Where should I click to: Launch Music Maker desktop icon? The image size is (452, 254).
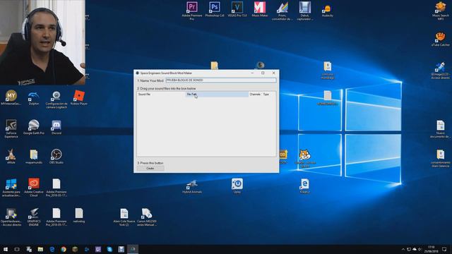click(260, 9)
